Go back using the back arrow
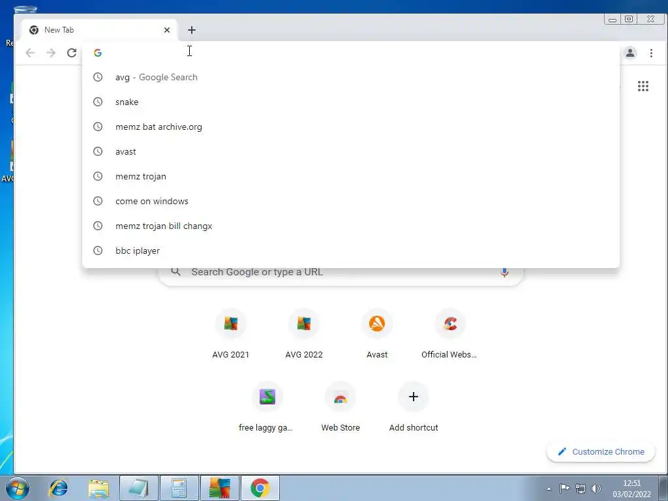 pos(30,53)
